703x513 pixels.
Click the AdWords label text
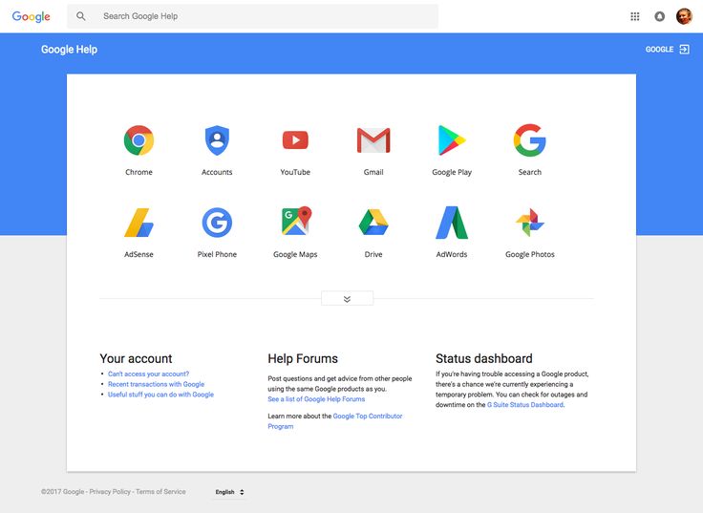click(x=452, y=254)
